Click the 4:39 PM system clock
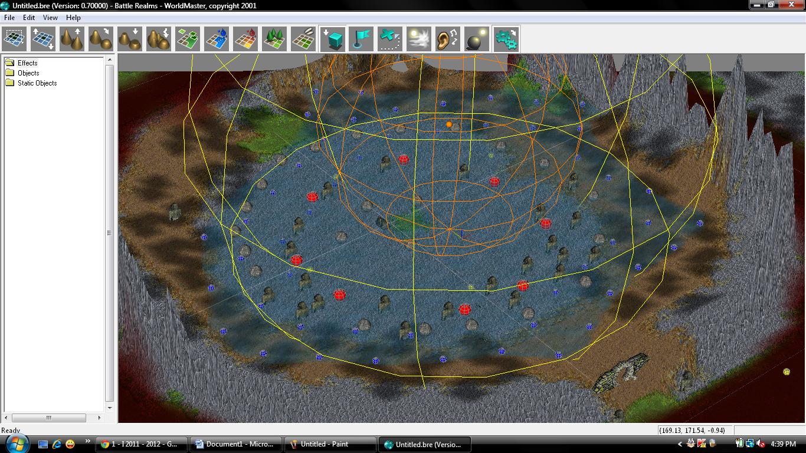Viewport: 806px width, 453px height. [x=783, y=444]
